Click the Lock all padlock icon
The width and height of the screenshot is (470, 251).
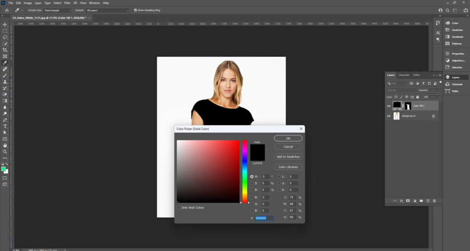pos(418,97)
